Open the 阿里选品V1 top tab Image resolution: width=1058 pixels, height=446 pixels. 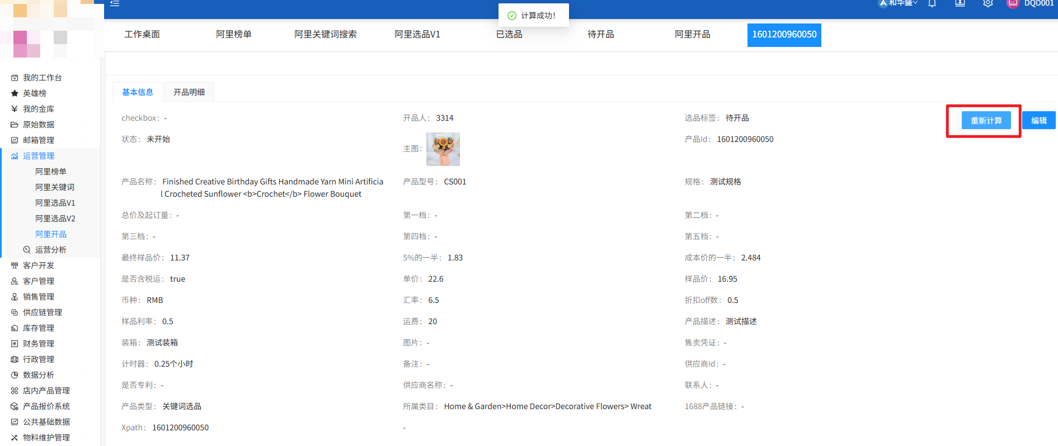[x=417, y=35]
